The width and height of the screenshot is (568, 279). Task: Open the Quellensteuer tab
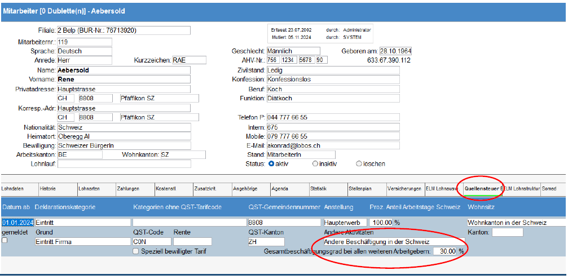click(x=482, y=188)
